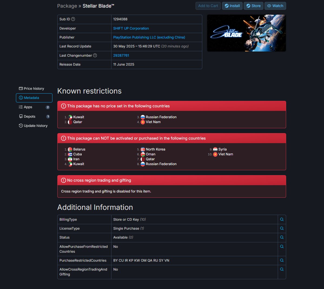Click the Sub ID help question-mark icon
Screen dimensions: 324x289
tap(73, 19)
